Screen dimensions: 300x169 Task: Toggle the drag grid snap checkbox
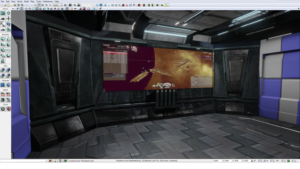[259, 161]
